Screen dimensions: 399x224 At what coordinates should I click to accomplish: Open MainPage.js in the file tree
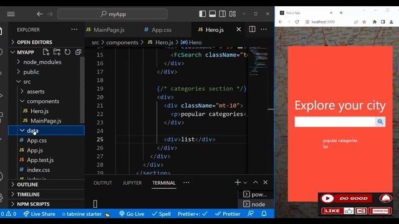[46, 121]
